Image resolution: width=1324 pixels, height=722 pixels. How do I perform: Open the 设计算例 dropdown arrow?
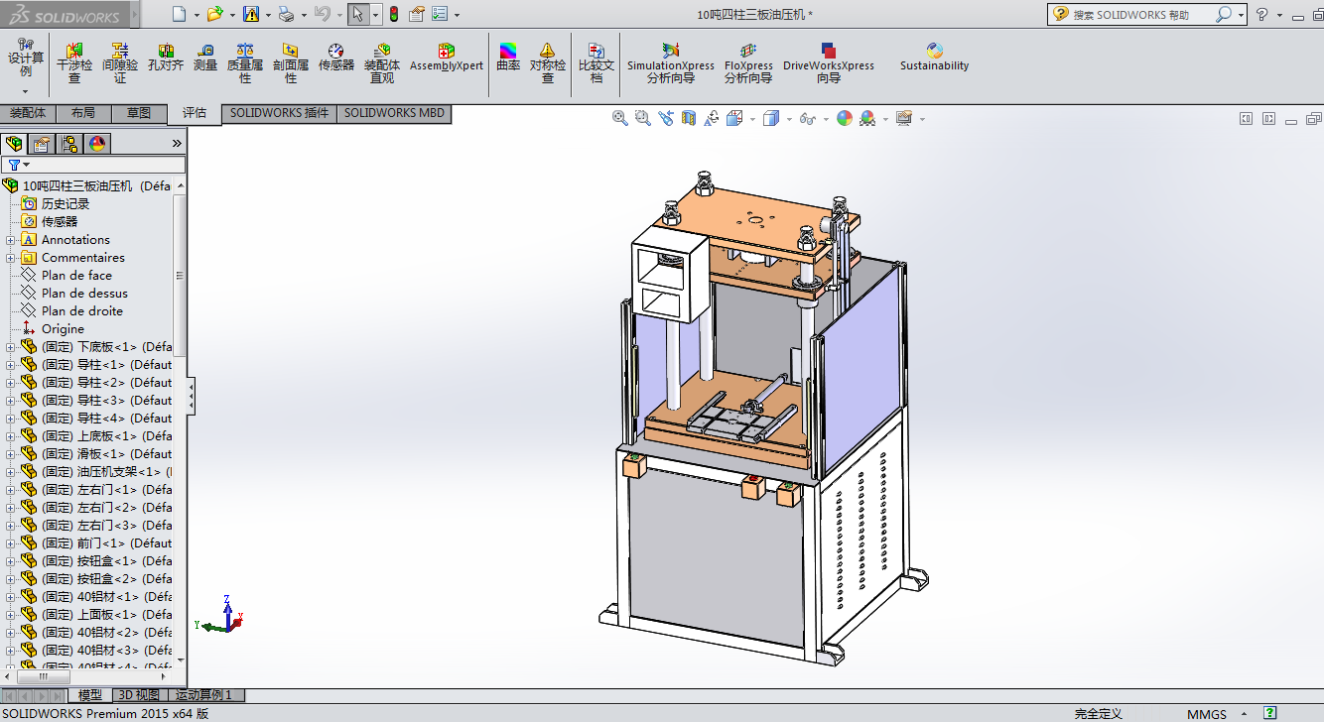click(x=26, y=90)
